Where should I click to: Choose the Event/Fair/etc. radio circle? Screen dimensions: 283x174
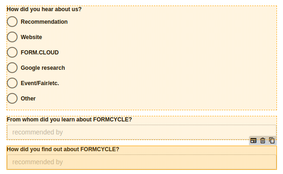tap(12, 83)
